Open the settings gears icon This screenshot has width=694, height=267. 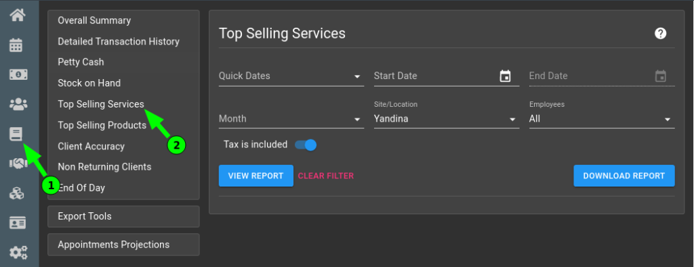(x=18, y=252)
